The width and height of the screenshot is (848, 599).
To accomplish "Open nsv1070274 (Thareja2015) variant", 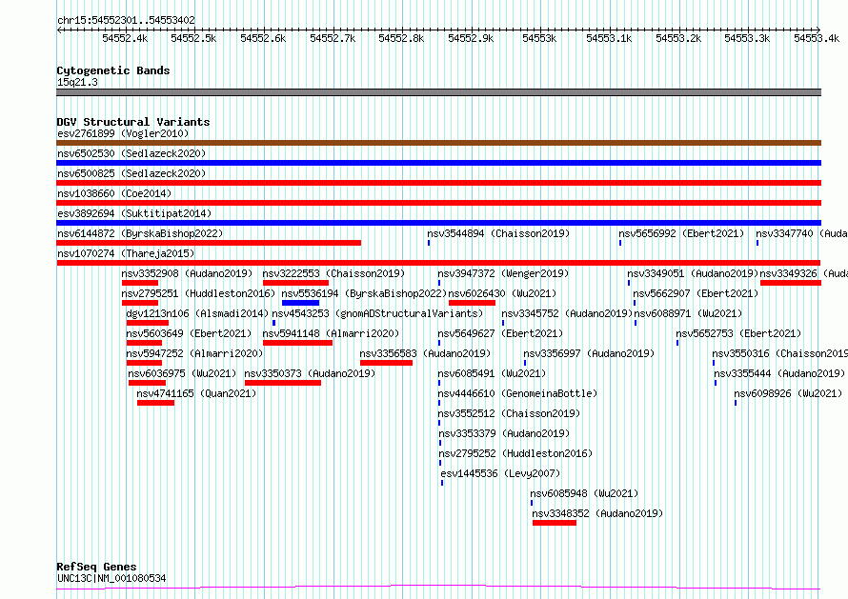I will (x=126, y=253).
